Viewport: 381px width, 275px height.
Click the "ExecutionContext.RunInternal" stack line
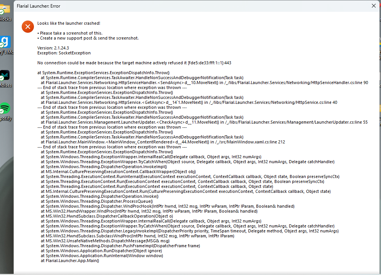coord(190,176)
